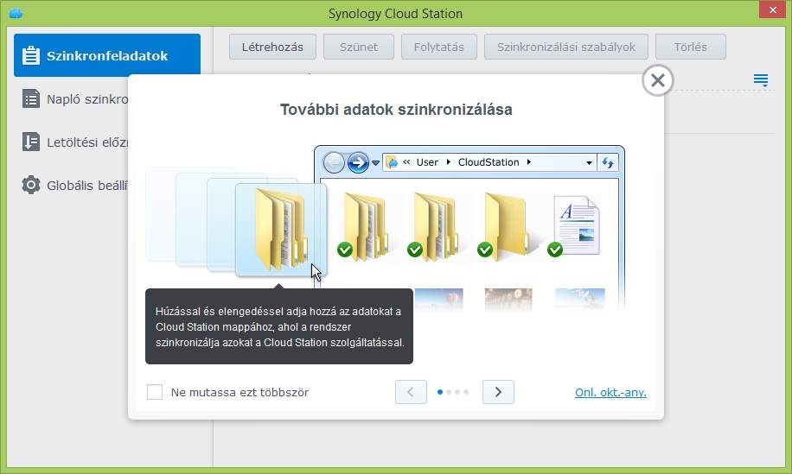This screenshot has height=474, width=792.
Task: Open Globális beállítások sidebar item
Action: 74,186
